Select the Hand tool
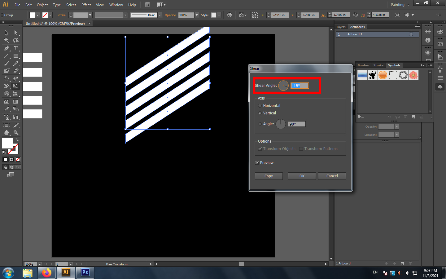 [x=7, y=133]
